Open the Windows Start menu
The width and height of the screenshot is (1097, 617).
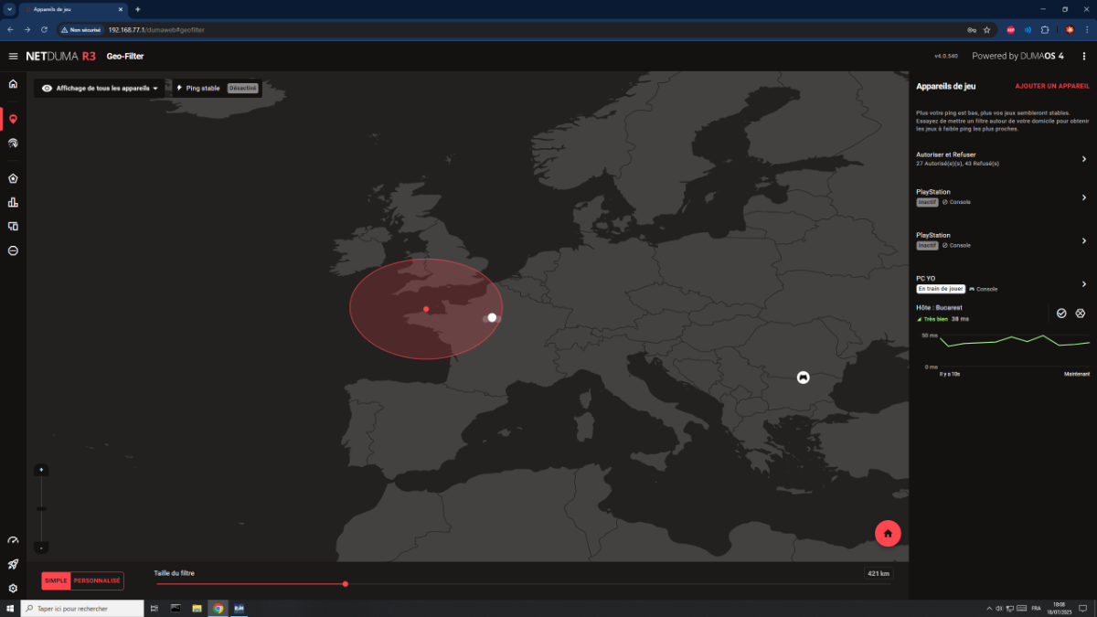pyautogui.click(x=9, y=608)
